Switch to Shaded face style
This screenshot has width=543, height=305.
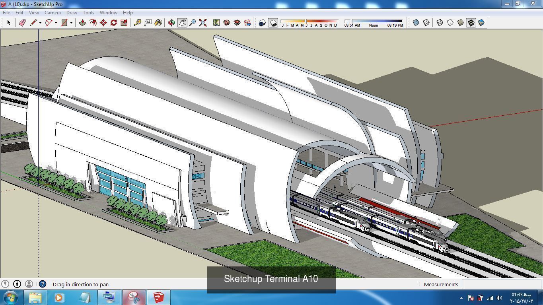460,23
